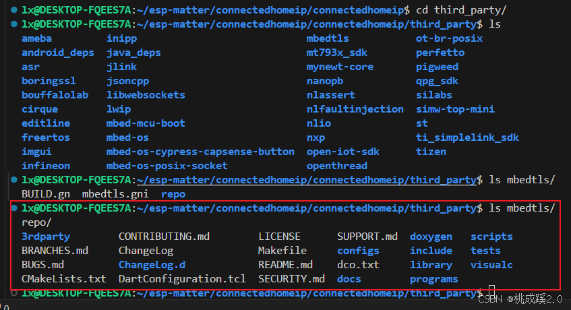Screen dimensions: 571x310
Task: Select the 'perfetto' folder name
Action: click(x=440, y=53)
